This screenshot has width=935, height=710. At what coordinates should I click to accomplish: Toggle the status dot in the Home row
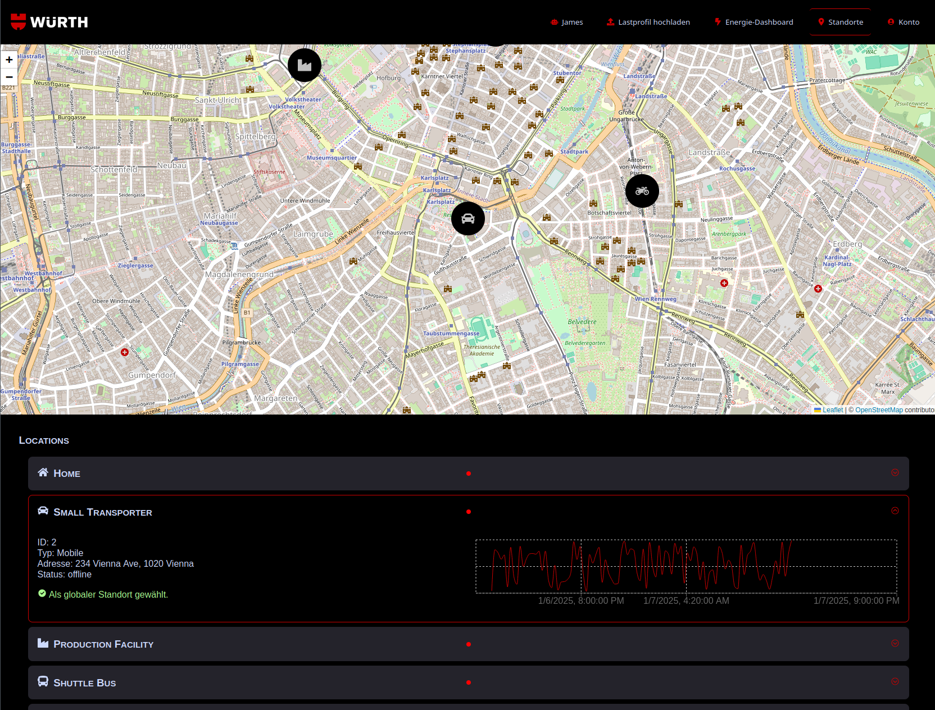coord(469,473)
